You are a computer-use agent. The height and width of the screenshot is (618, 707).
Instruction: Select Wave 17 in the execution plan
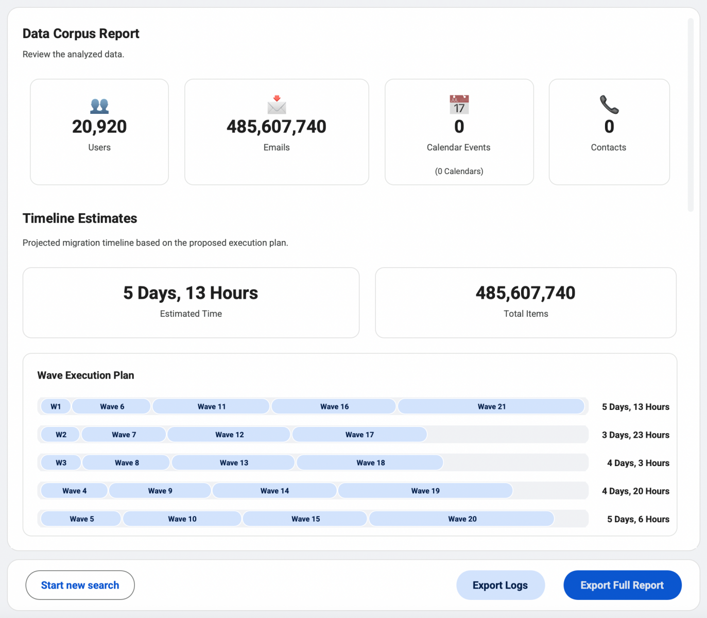coord(359,434)
